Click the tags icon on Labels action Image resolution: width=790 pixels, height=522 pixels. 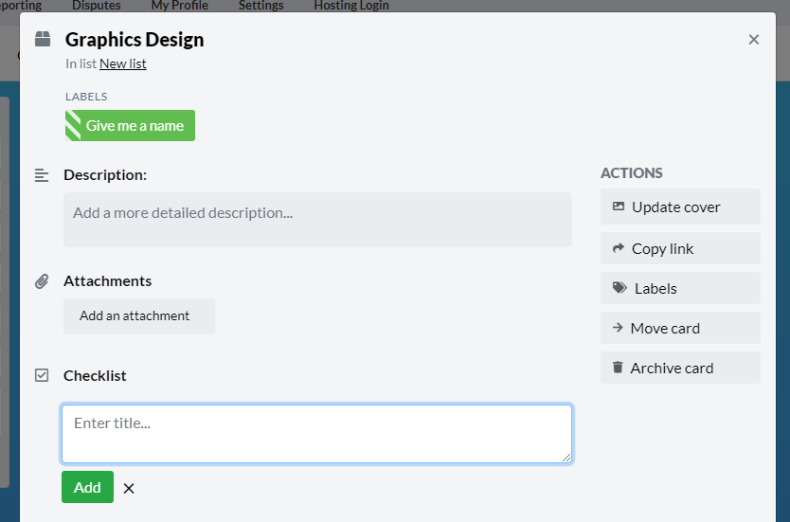tap(619, 288)
